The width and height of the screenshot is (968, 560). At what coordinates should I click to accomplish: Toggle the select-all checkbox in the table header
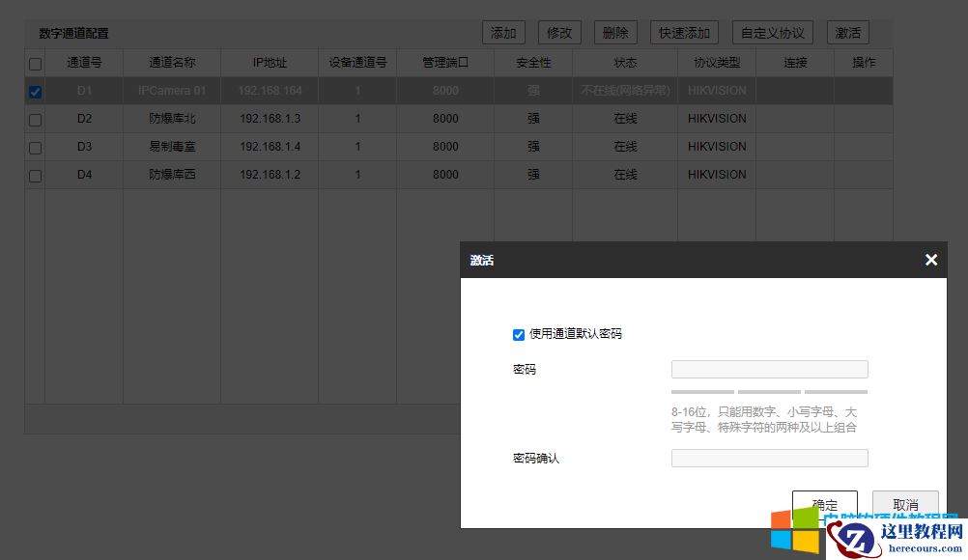36,63
